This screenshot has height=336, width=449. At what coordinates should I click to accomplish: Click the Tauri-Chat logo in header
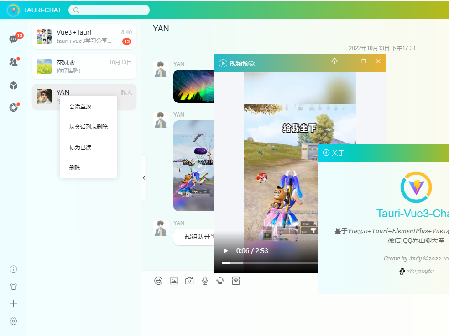click(13, 10)
